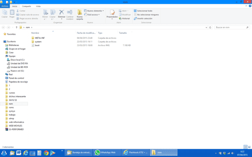The width and height of the screenshot is (252, 157).
Task: Click Pegar acceso directo
Action: (x=27, y=18)
